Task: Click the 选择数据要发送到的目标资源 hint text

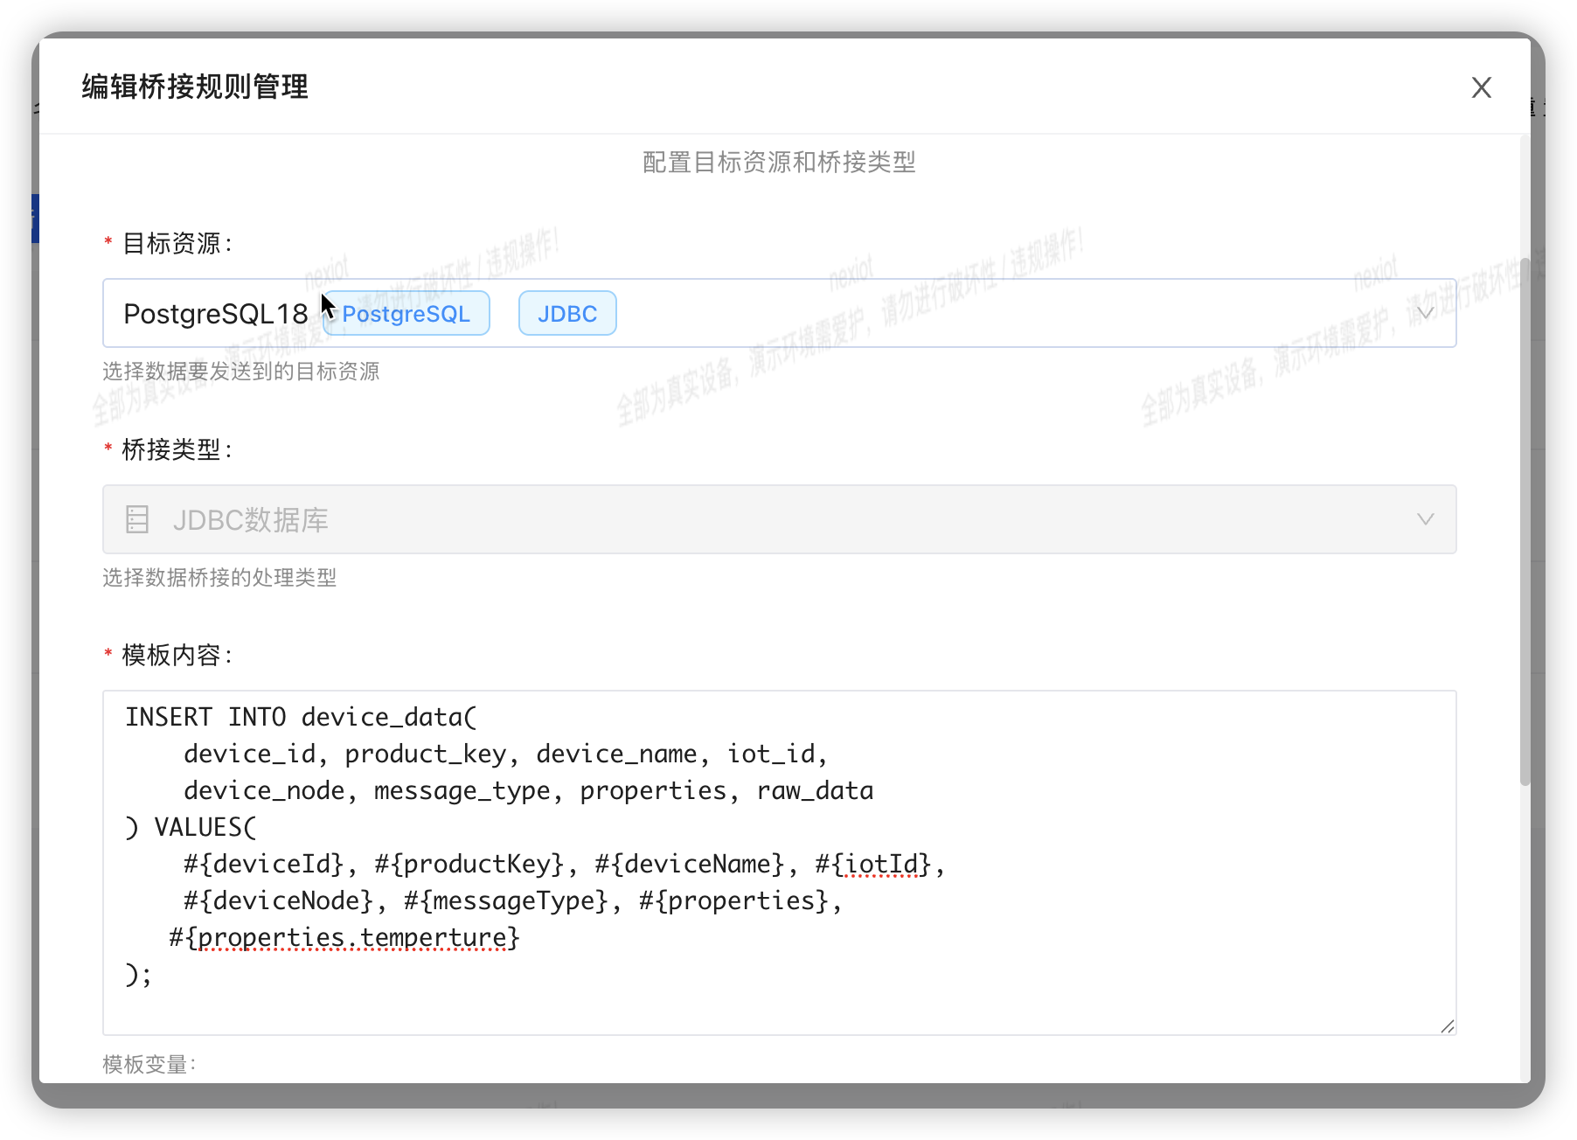Action: pyautogui.click(x=241, y=372)
